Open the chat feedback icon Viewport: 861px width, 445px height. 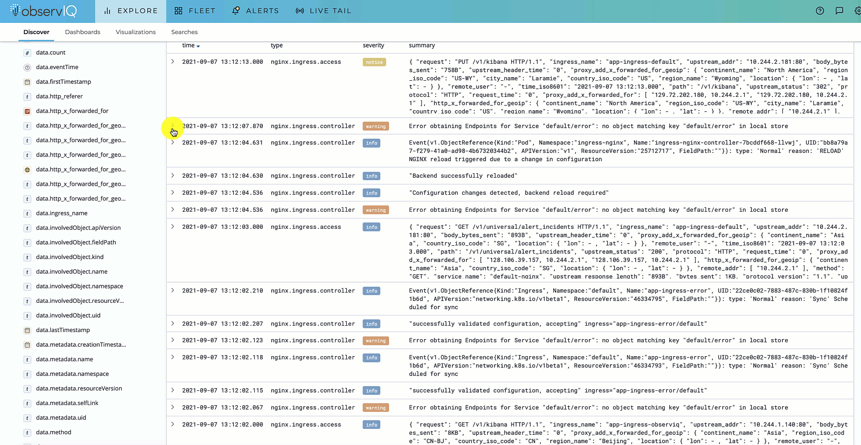[839, 11]
